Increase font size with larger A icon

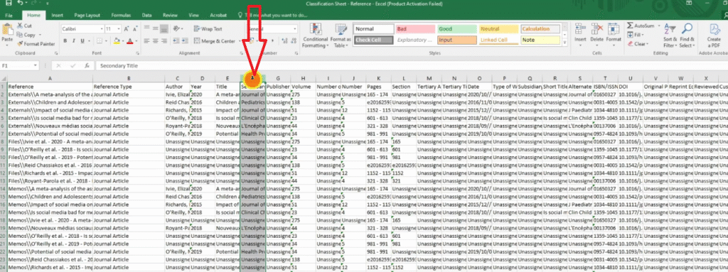coord(127,29)
